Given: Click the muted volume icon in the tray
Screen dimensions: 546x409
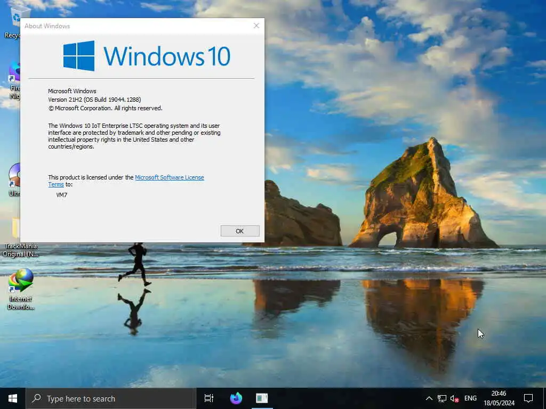Looking at the screenshot, I should [x=454, y=398].
